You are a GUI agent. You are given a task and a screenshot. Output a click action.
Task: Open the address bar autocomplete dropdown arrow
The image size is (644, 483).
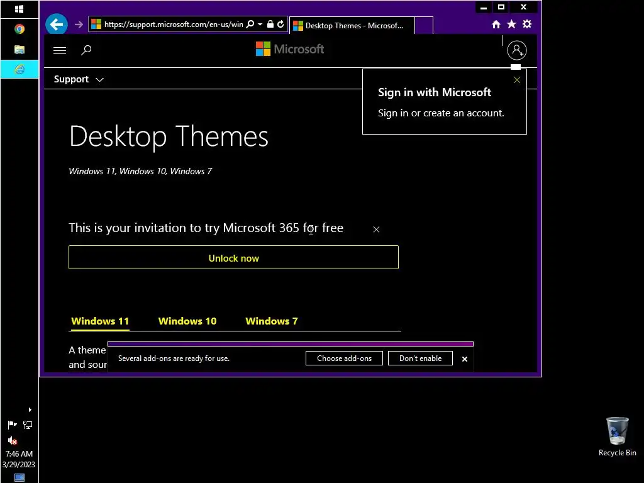[x=260, y=25]
